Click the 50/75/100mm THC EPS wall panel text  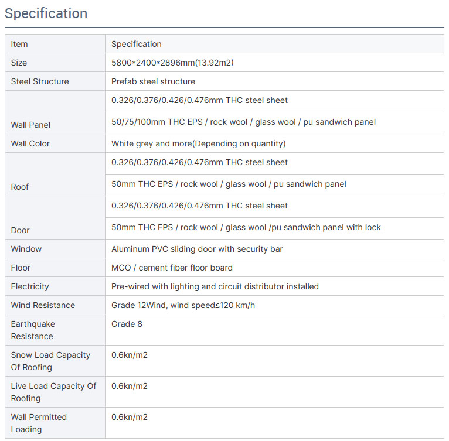coord(243,122)
